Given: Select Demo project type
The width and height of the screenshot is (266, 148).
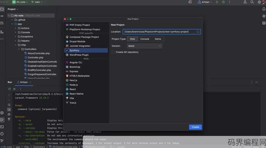Looking at the screenshot, I should click(x=158, y=39).
